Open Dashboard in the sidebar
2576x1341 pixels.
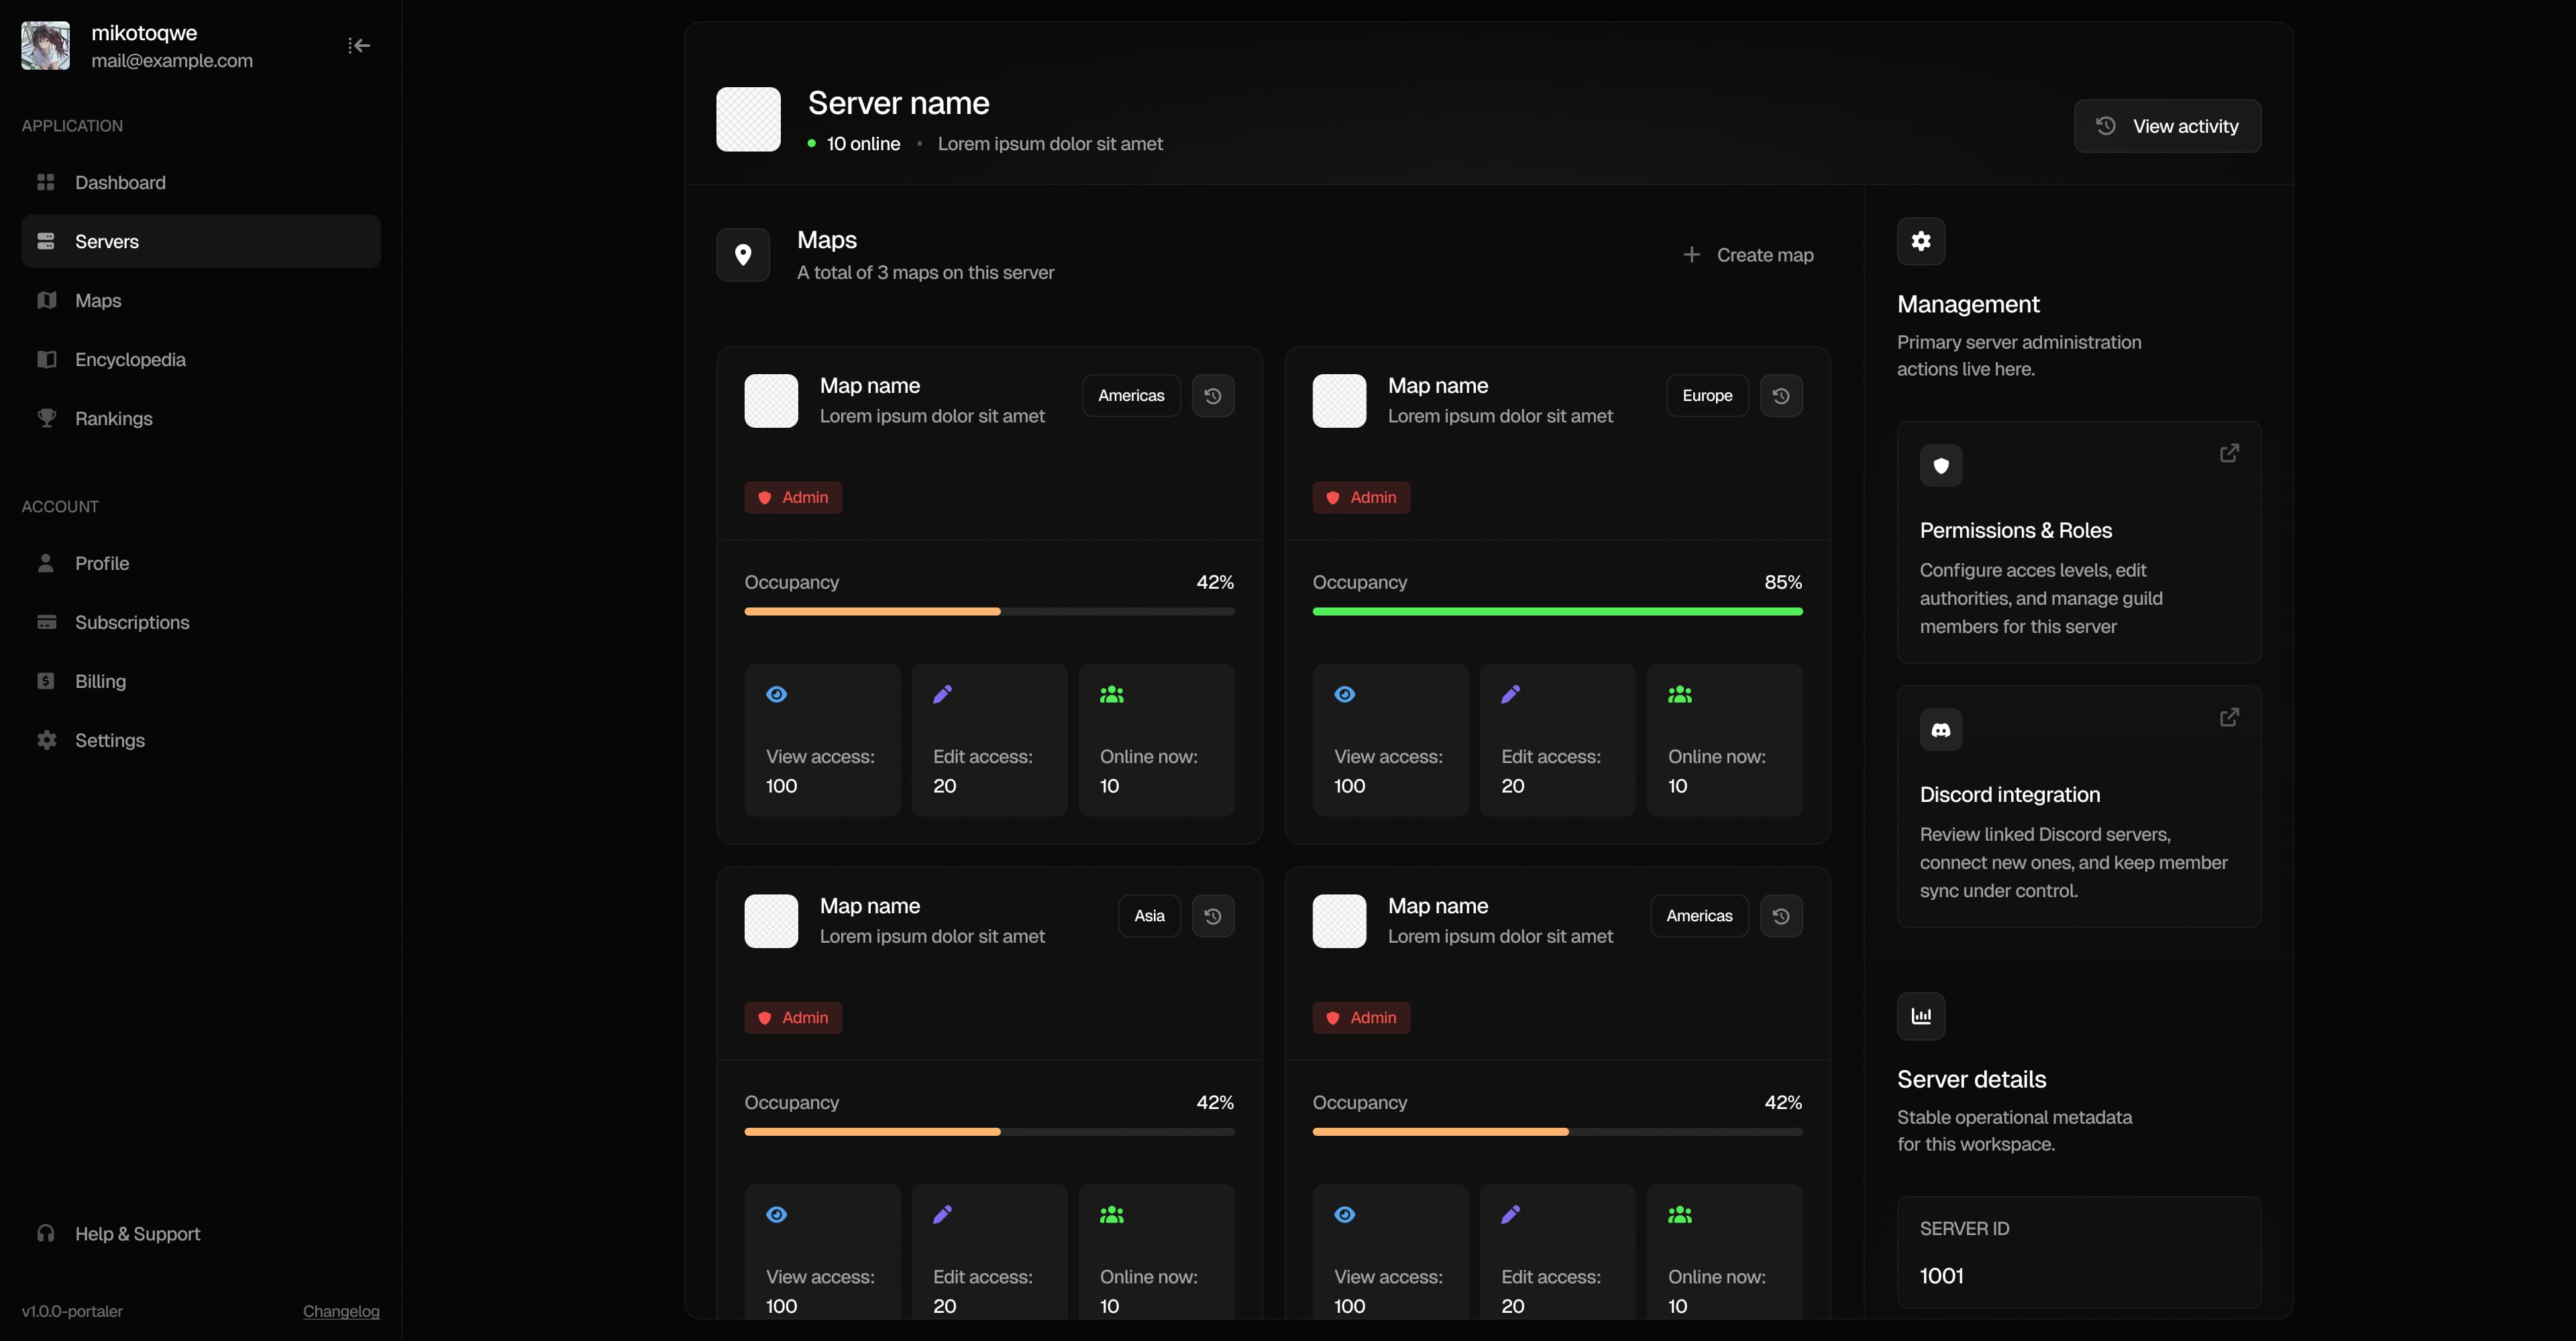201,183
